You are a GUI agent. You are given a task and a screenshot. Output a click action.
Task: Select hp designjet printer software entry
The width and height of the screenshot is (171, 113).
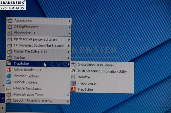tap(38, 39)
